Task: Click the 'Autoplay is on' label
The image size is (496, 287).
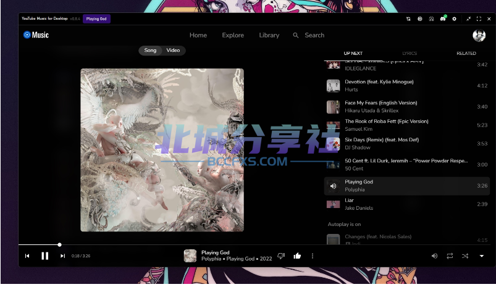Action: [344, 225]
